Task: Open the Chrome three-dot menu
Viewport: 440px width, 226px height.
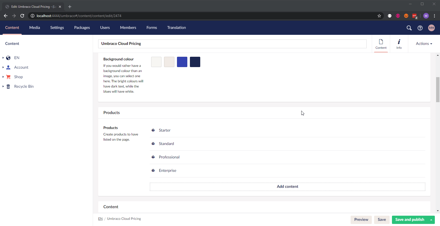Action: click(435, 16)
